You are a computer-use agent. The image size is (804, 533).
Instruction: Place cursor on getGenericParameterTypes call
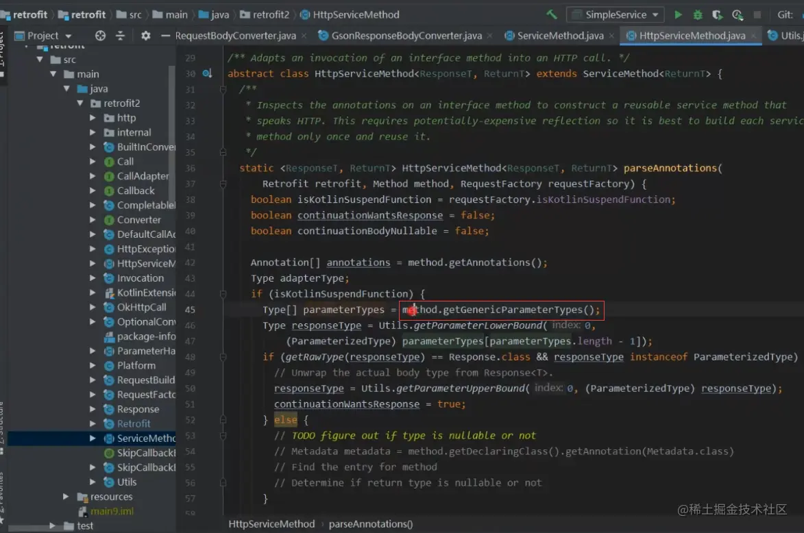pos(513,310)
